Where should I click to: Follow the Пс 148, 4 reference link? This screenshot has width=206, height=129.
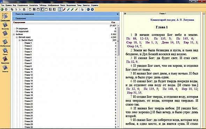point(170,89)
